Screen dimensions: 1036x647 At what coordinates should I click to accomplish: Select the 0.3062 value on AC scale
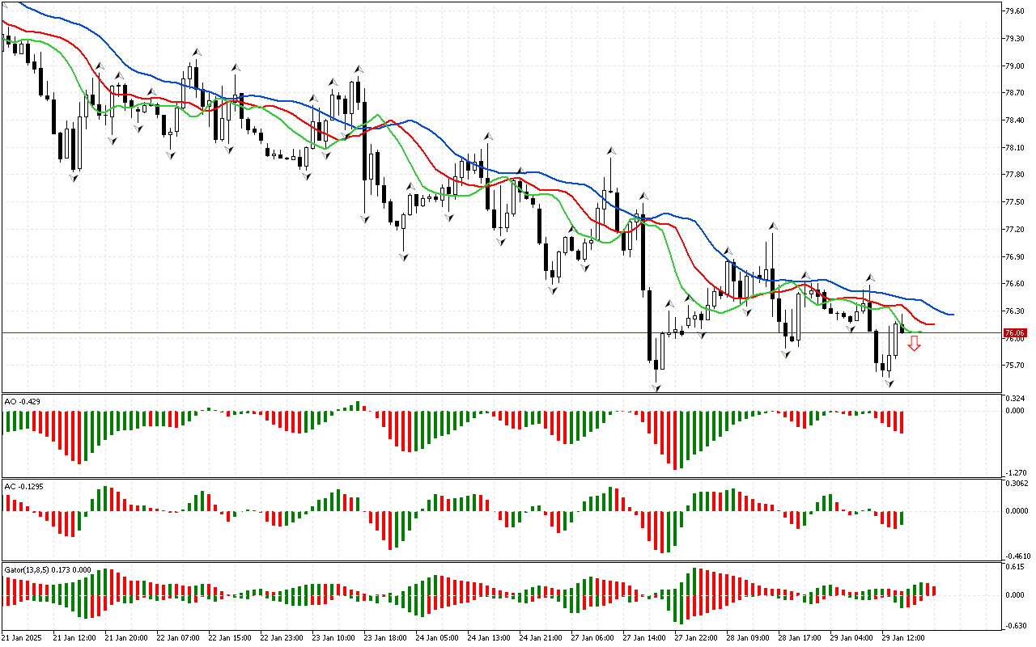point(1017,484)
